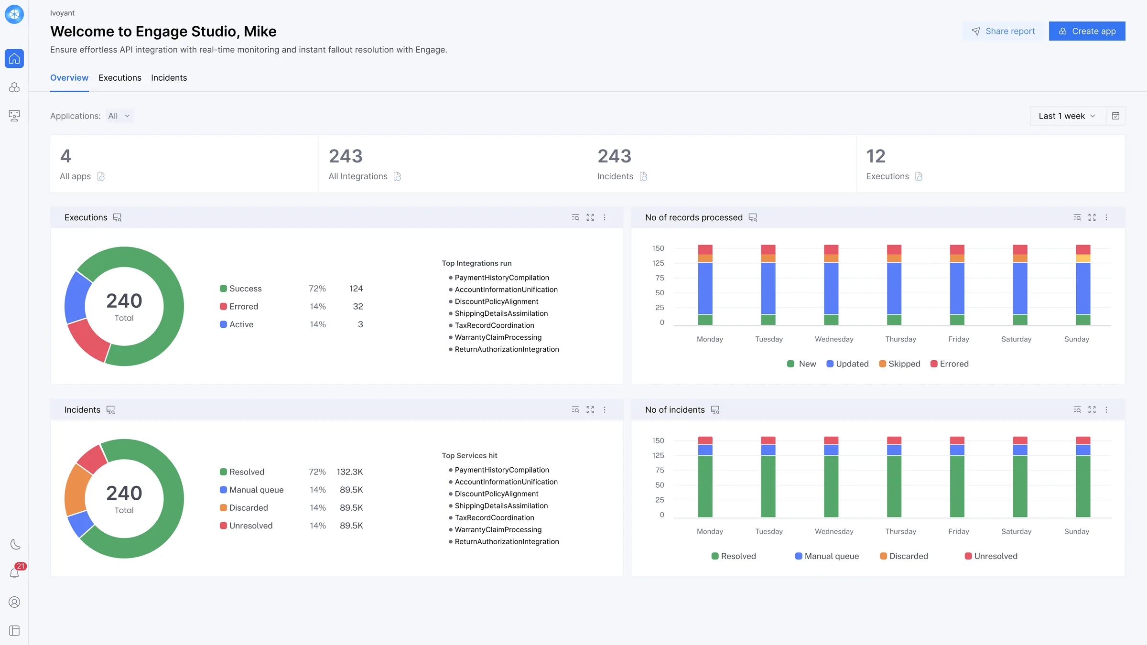Click the Engage Studio logo
The image size is (1147, 645).
pyautogui.click(x=14, y=14)
